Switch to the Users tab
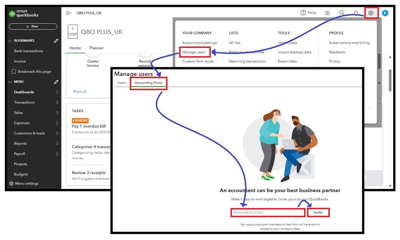Image resolution: width=400 pixels, height=240 pixels. (122, 83)
